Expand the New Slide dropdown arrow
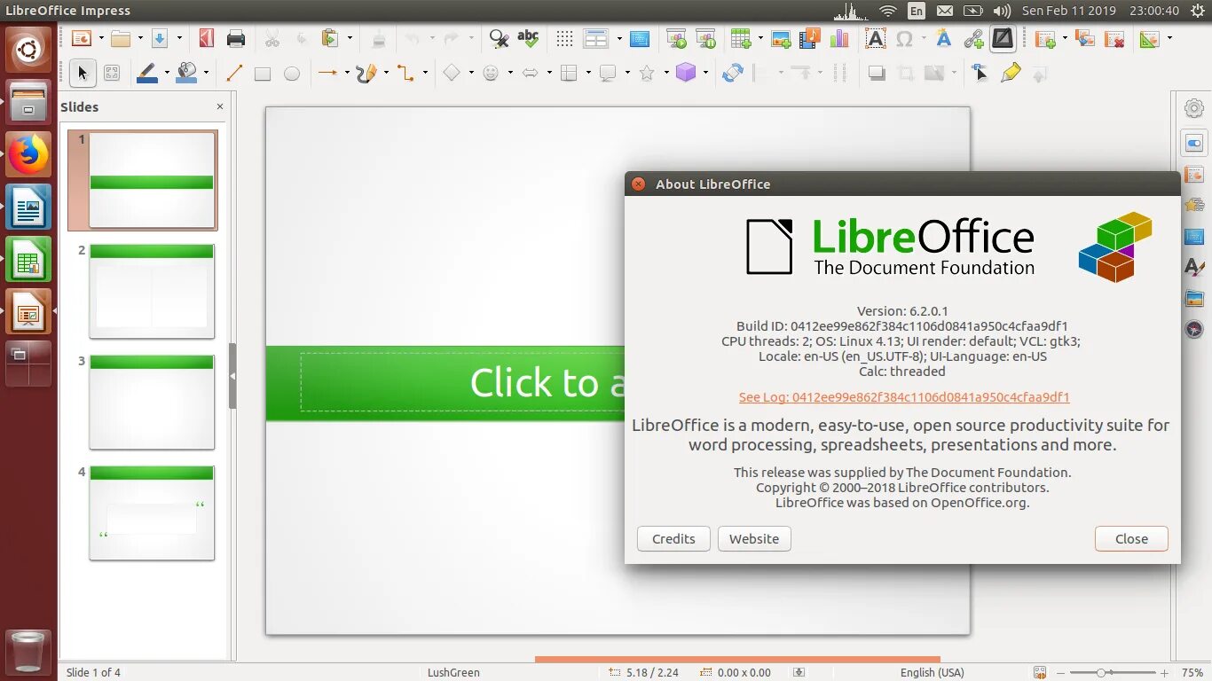The height and width of the screenshot is (681, 1212). click(x=1065, y=38)
